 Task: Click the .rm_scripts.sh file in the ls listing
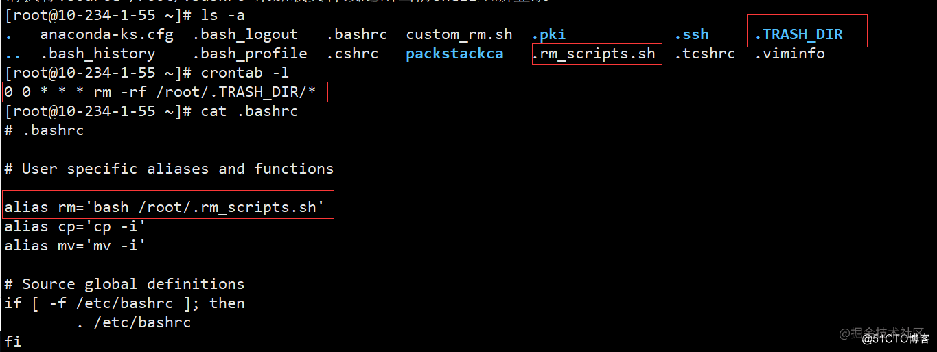pyautogui.click(x=594, y=54)
